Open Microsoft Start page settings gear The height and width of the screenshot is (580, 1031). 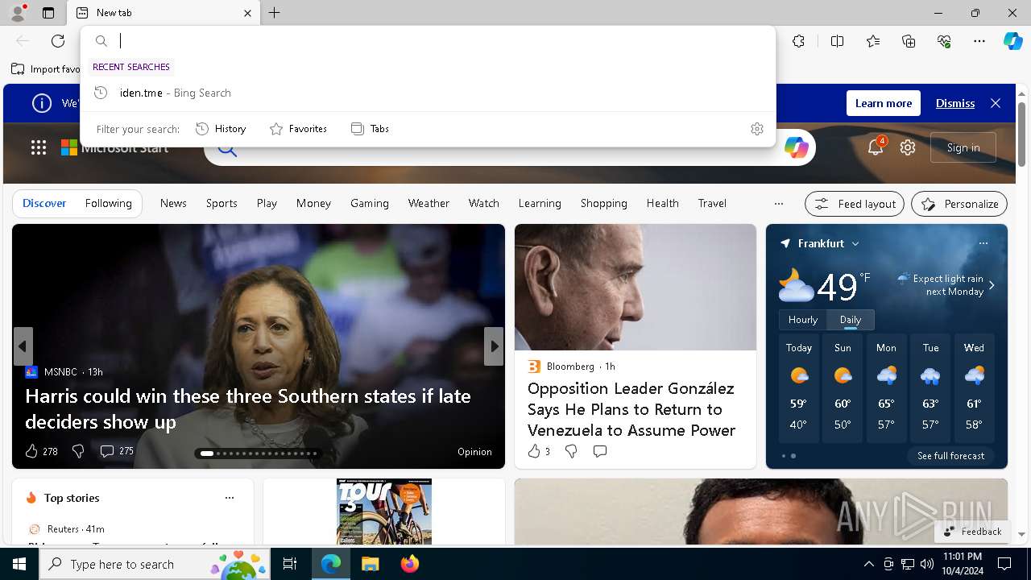pos(908,147)
